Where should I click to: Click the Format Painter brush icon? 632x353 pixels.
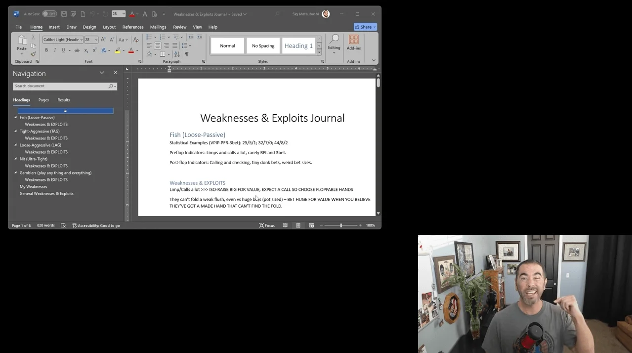(x=33, y=54)
